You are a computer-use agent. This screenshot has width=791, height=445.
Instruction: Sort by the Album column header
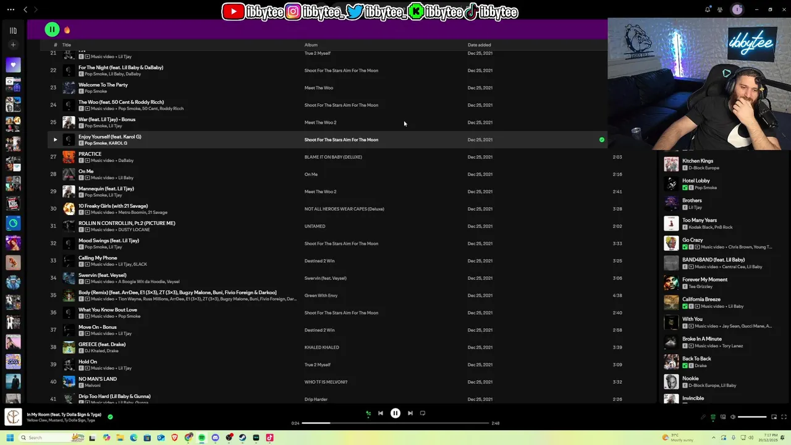point(311,44)
